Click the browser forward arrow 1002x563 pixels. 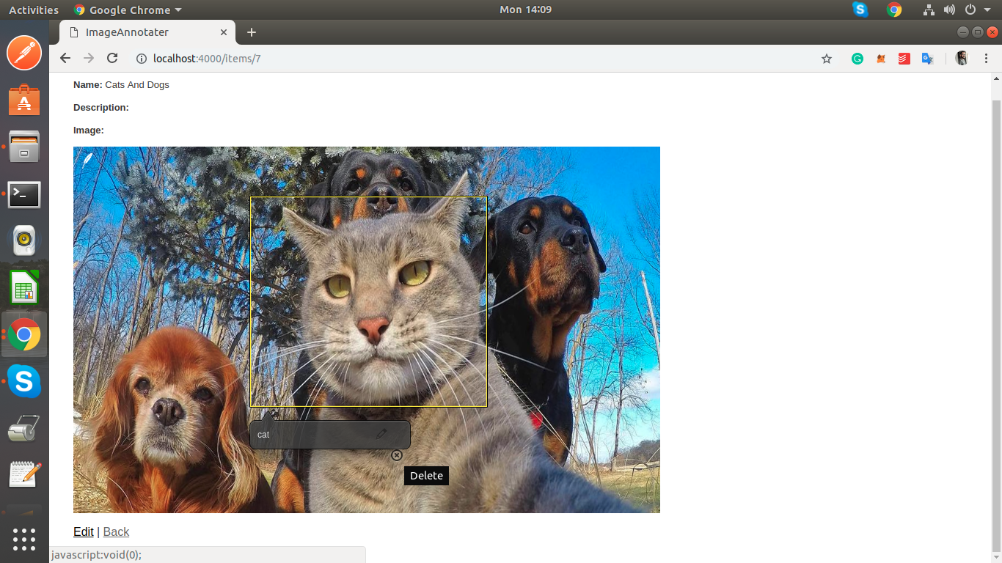click(89, 59)
